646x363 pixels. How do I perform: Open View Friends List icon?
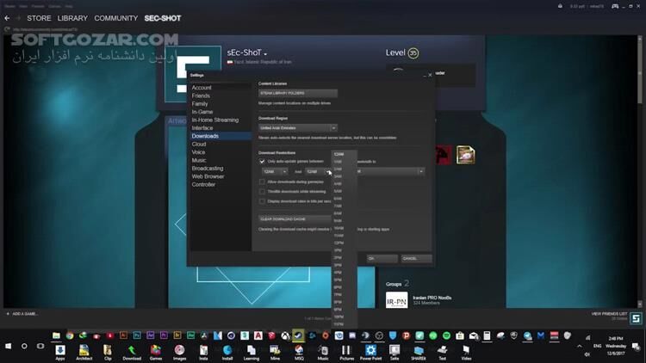(x=636, y=317)
